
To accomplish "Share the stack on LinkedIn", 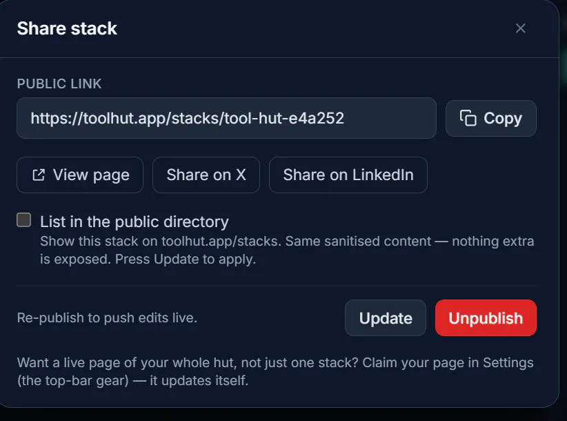I will [348, 175].
